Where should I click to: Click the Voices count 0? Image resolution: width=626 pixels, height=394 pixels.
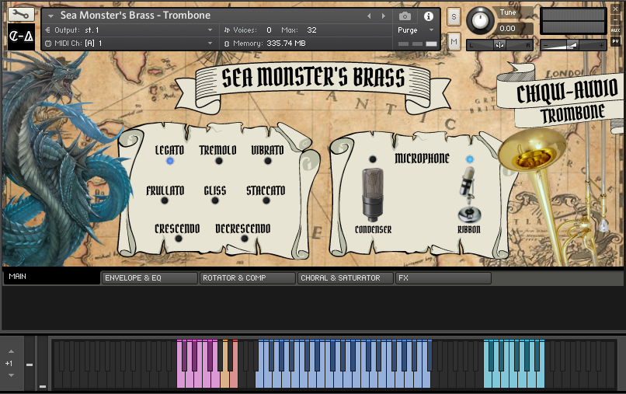pos(269,30)
